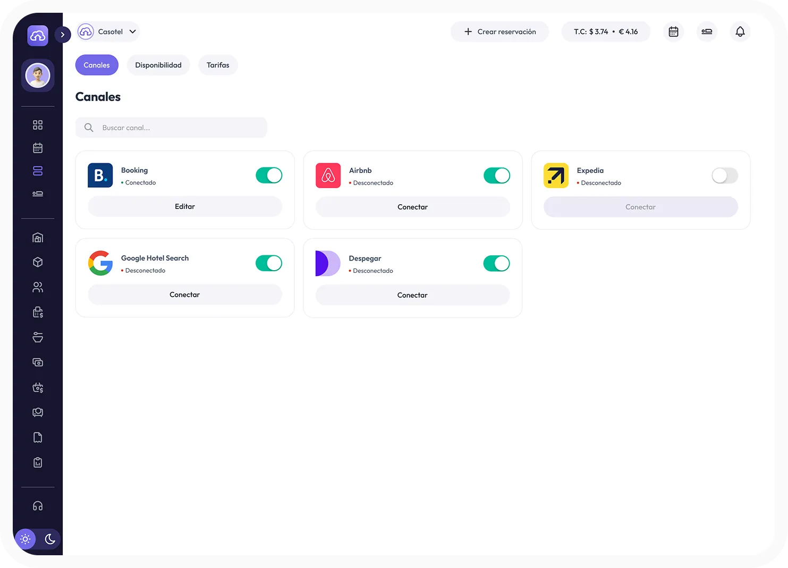The height and width of the screenshot is (568, 788).
Task: Click the building icon in sidebar
Action: tap(38, 238)
